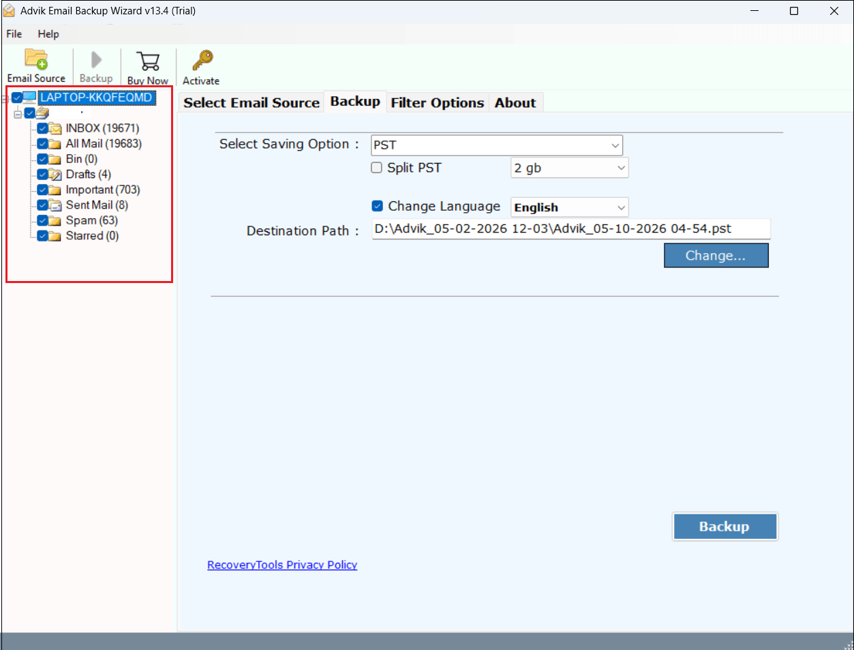Click the Spam folder icon
This screenshot has width=854, height=650.
pyautogui.click(x=55, y=220)
